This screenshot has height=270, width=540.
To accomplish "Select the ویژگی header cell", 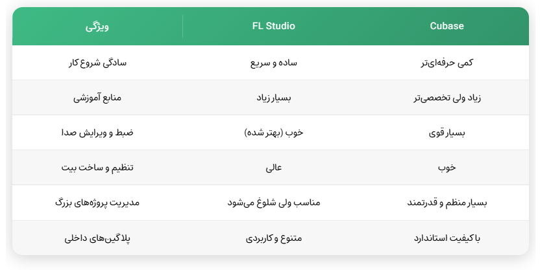I will [x=97, y=27].
